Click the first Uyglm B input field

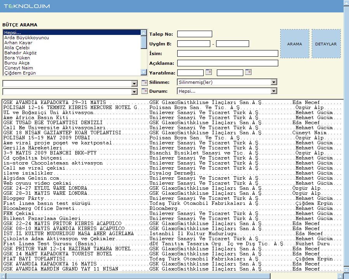click(x=194, y=44)
